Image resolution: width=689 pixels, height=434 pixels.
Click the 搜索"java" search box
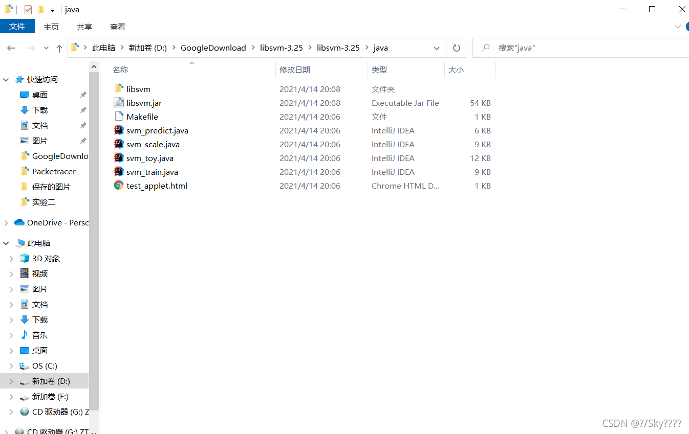[580, 48]
